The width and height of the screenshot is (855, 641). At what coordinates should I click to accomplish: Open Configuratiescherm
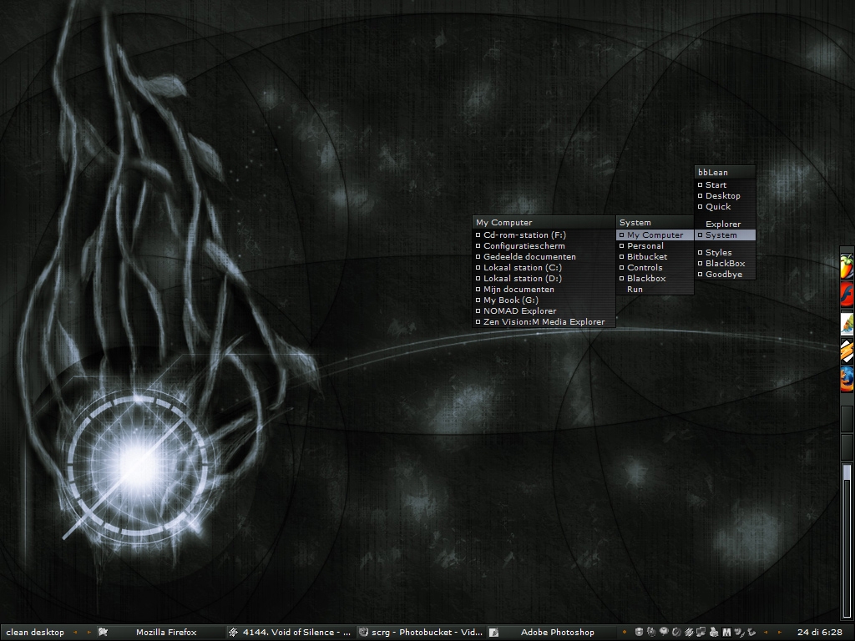tap(544, 246)
